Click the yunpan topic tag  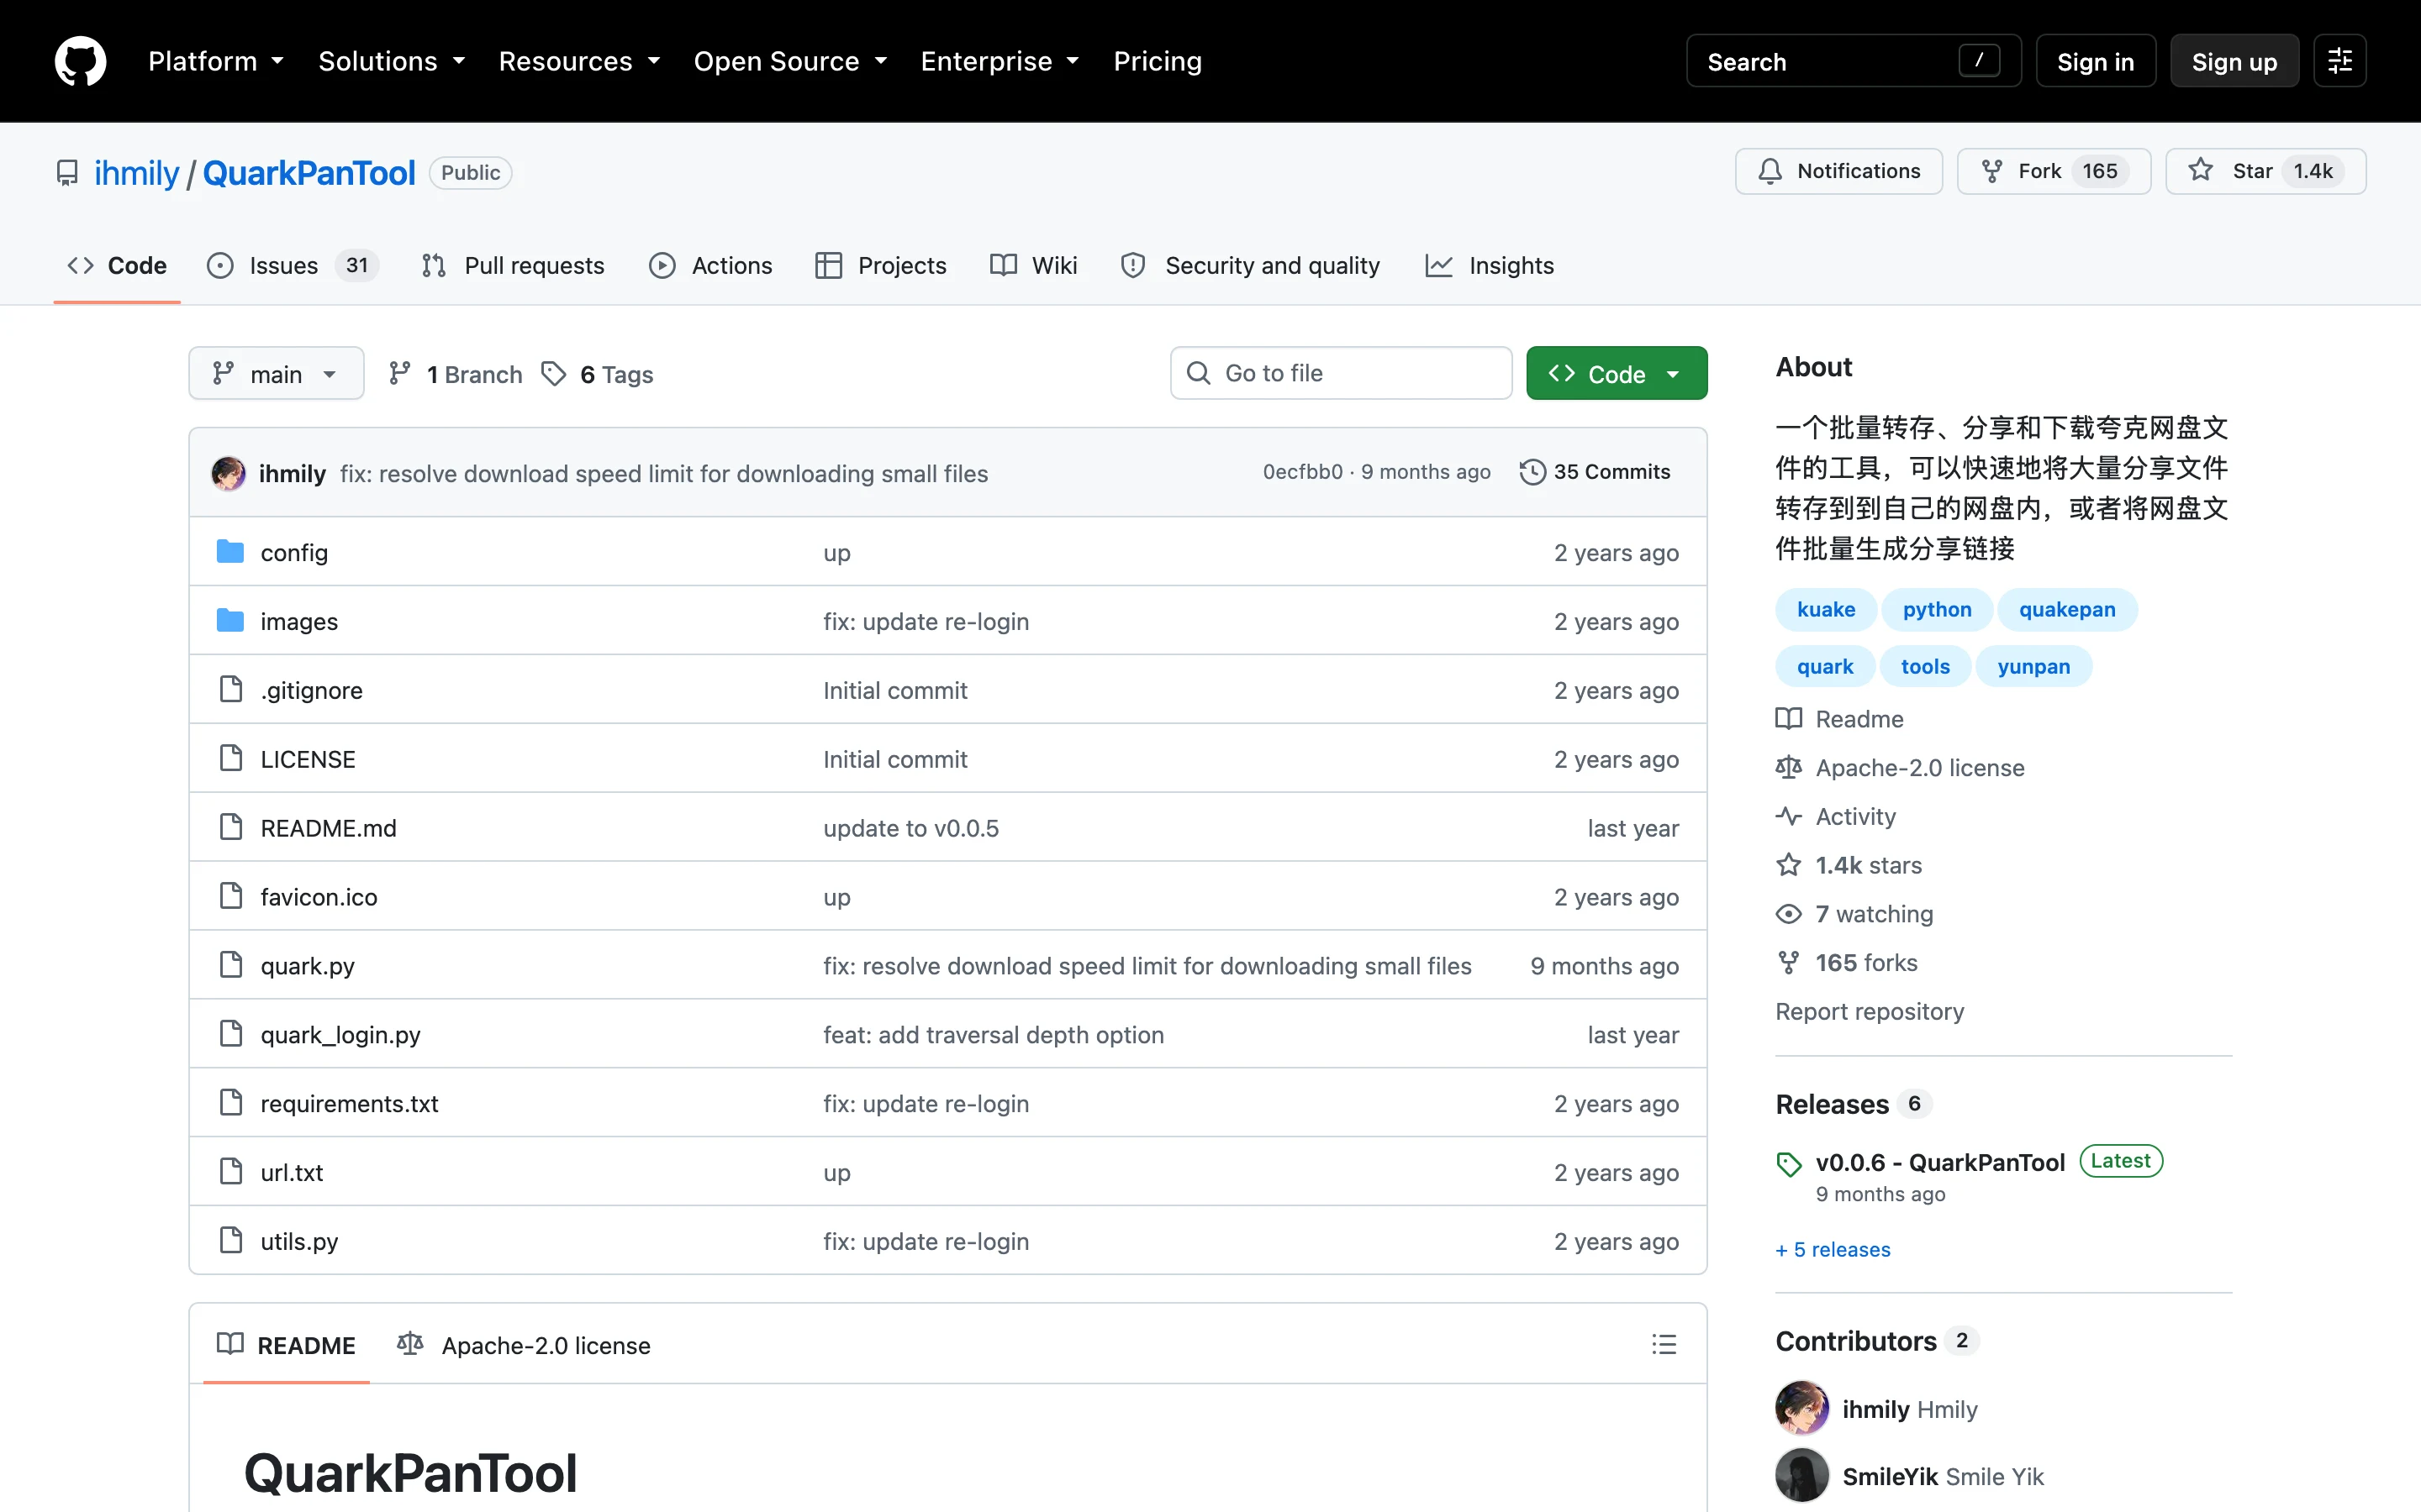(2033, 666)
